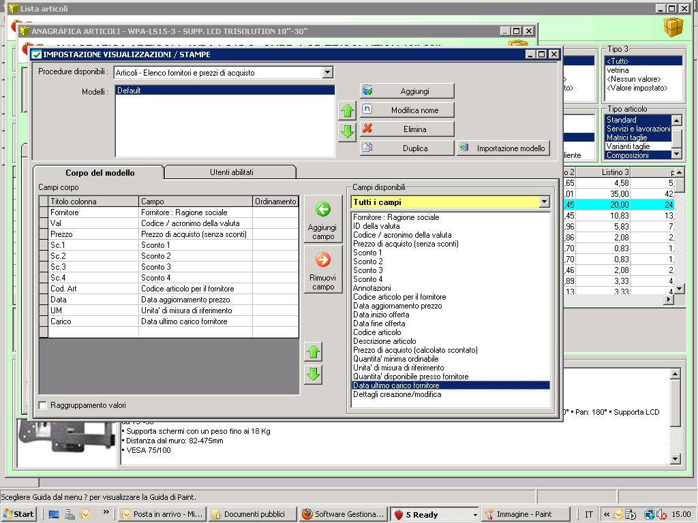Select Descrizione articolo in available fields list
This screenshot has height=523, width=698.
click(x=384, y=341)
